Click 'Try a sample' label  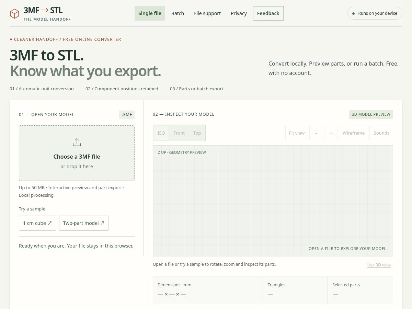click(x=32, y=209)
